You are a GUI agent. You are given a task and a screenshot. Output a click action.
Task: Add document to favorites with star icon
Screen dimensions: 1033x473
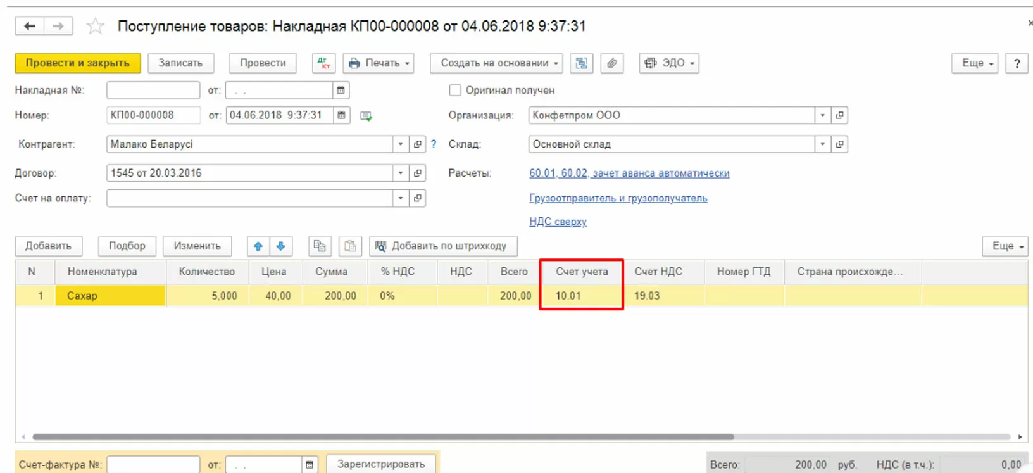pos(95,26)
